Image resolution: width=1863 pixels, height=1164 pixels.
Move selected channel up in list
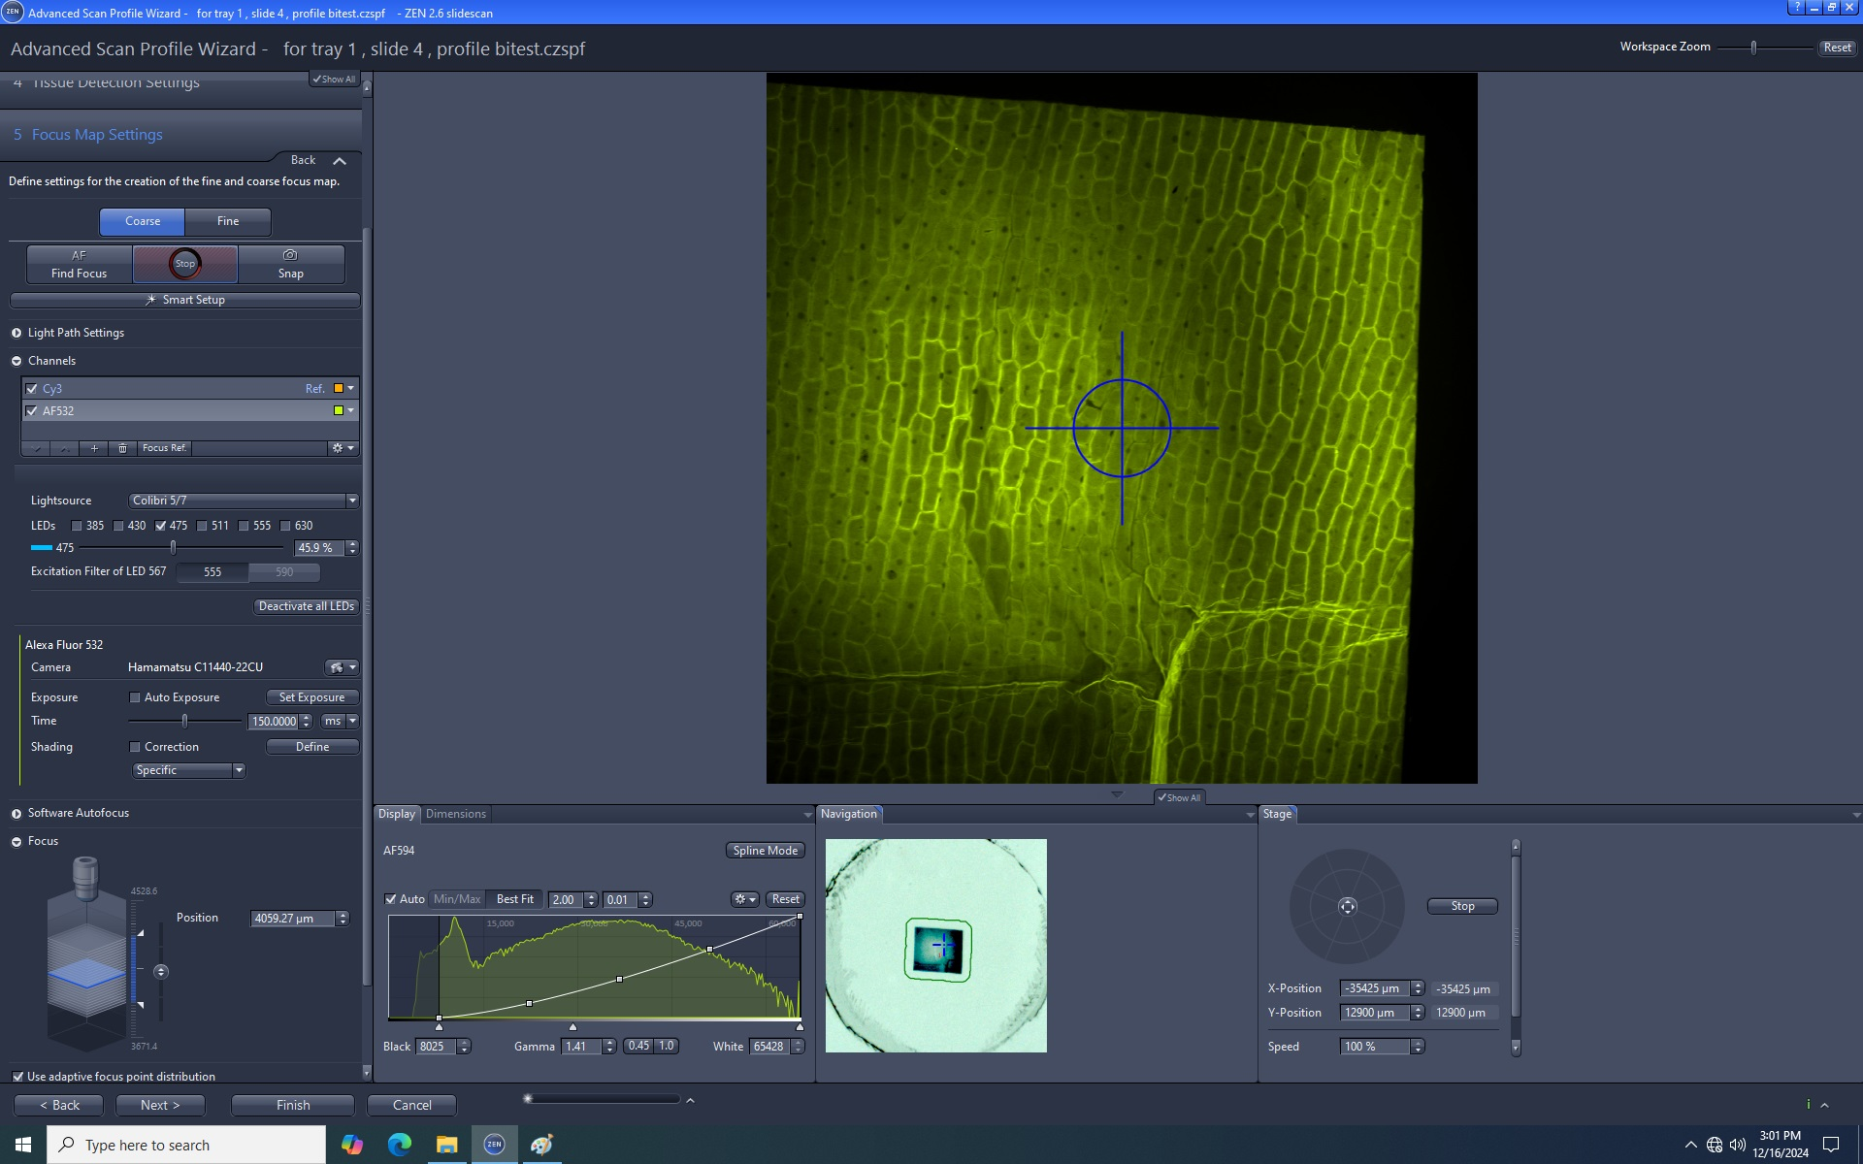point(64,448)
